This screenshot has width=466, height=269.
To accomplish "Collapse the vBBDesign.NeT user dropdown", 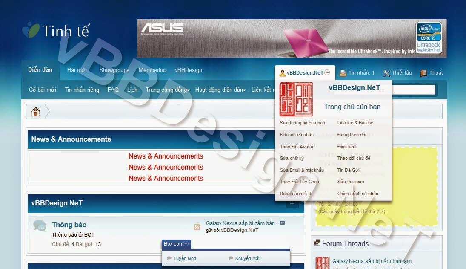I will tap(327, 72).
